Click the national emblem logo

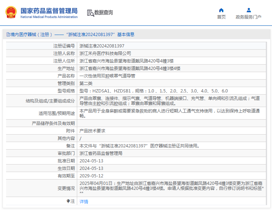click(x=11, y=12)
